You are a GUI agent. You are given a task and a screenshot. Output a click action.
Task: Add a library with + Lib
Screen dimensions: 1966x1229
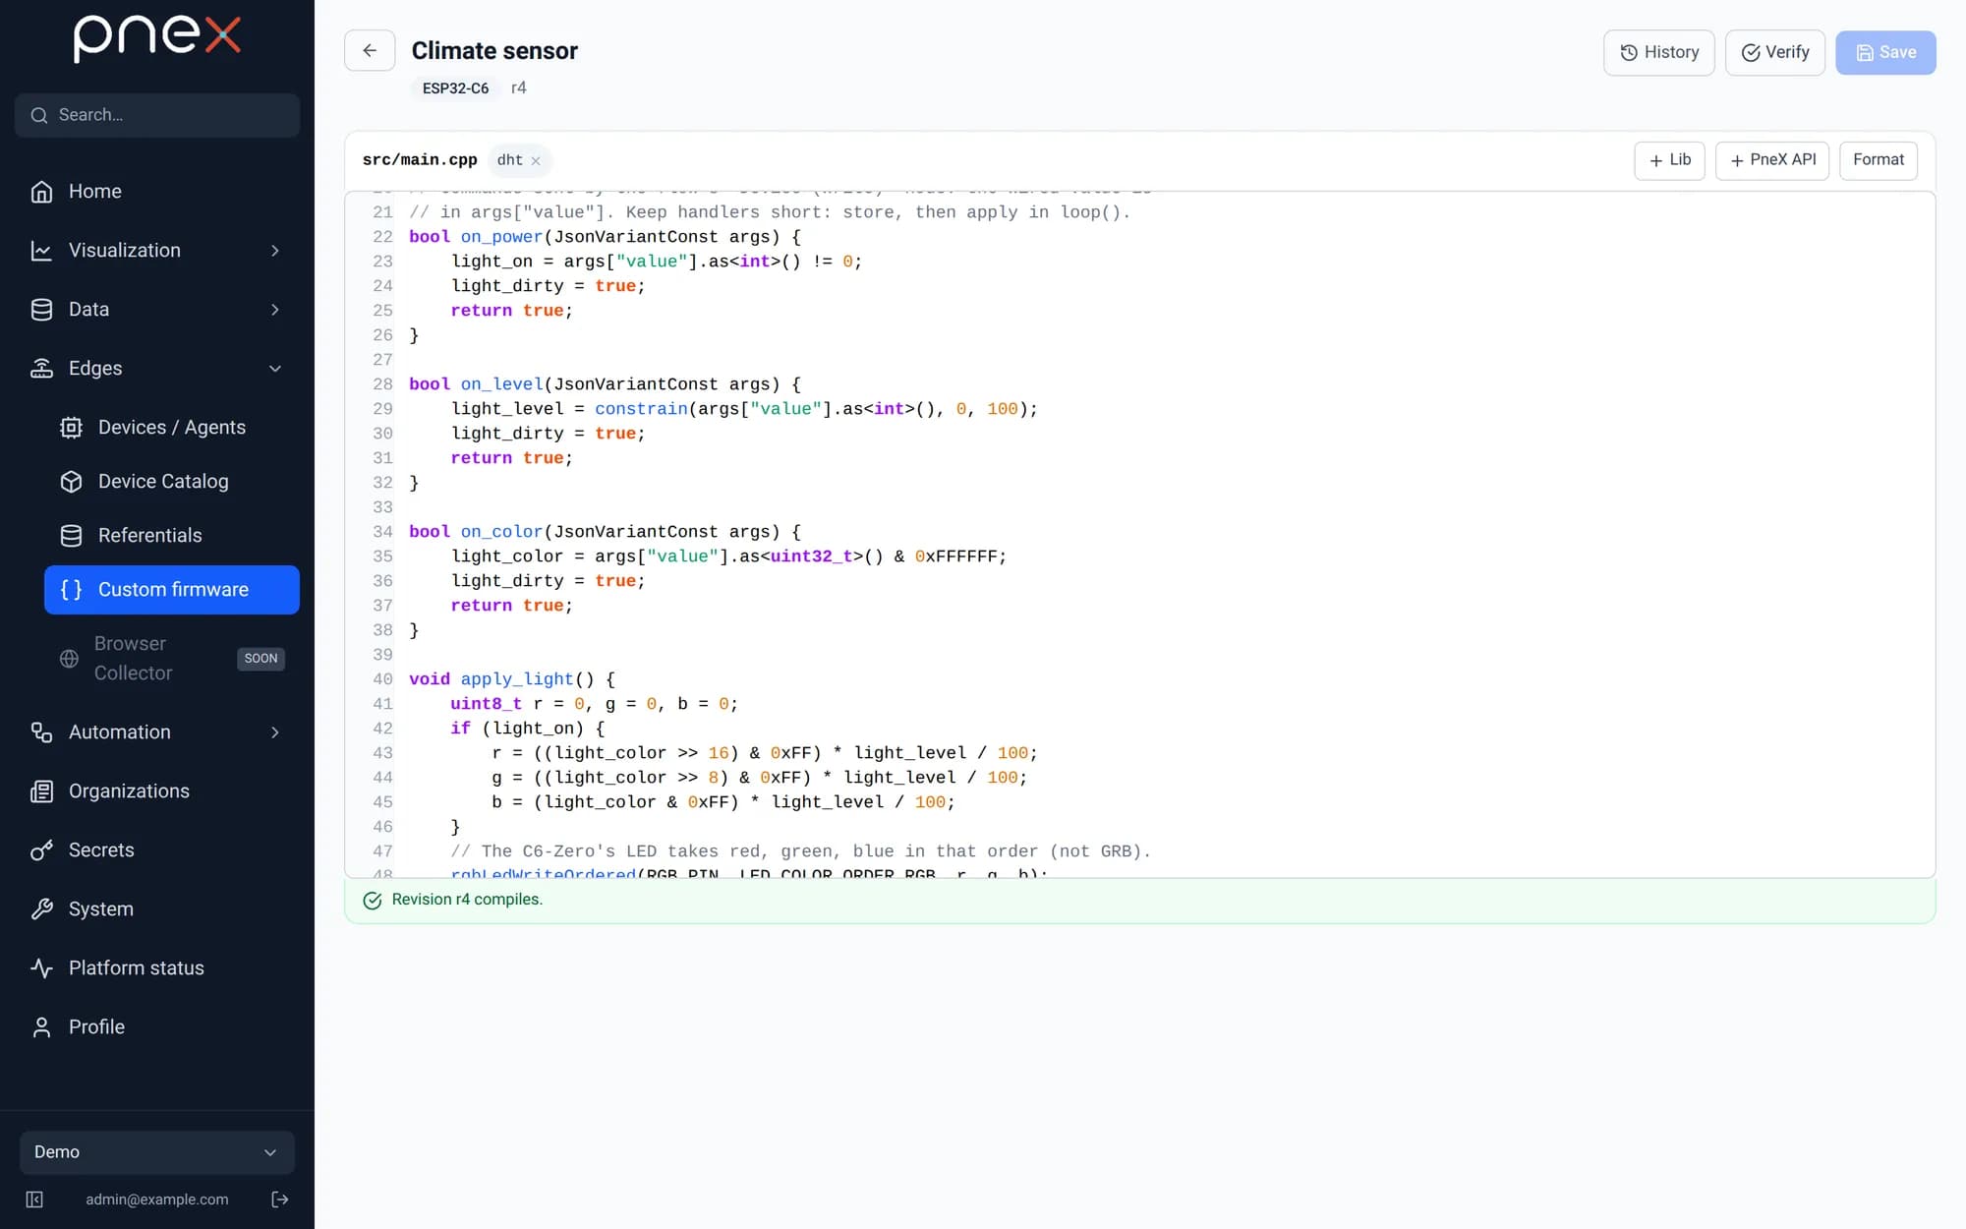[x=1669, y=160]
